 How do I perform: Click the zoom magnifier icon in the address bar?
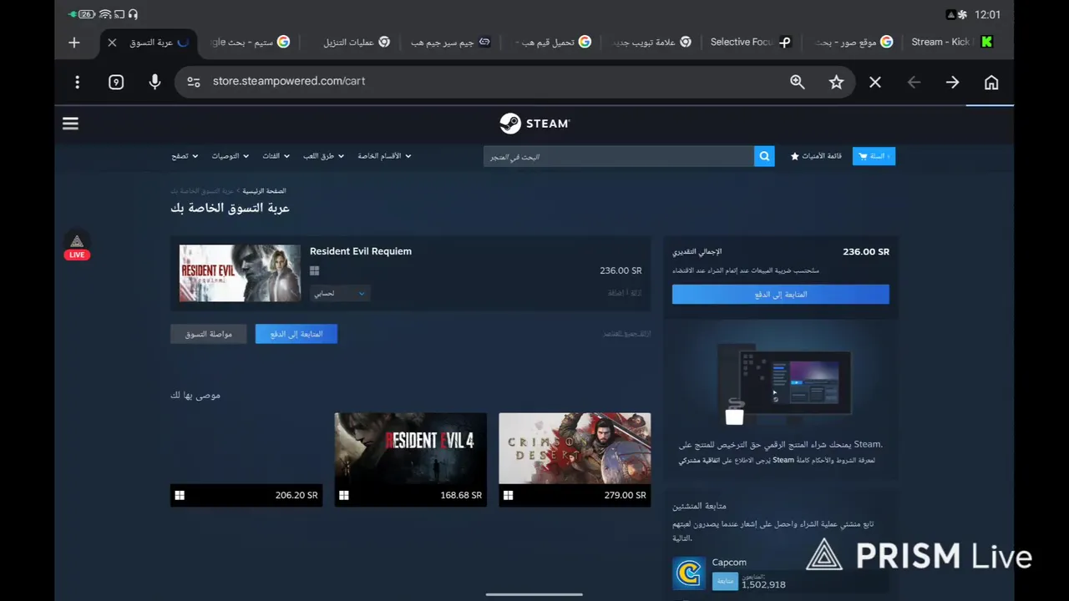(798, 82)
